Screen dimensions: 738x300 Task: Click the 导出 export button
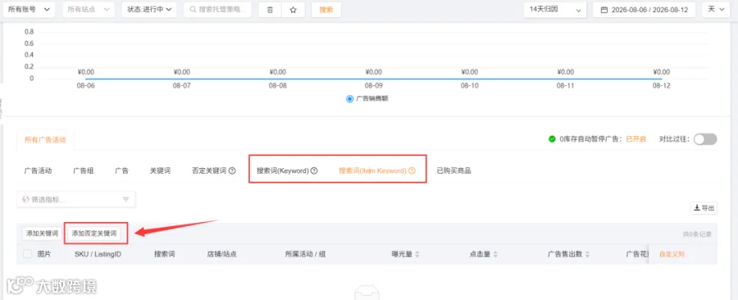pyautogui.click(x=704, y=208)
